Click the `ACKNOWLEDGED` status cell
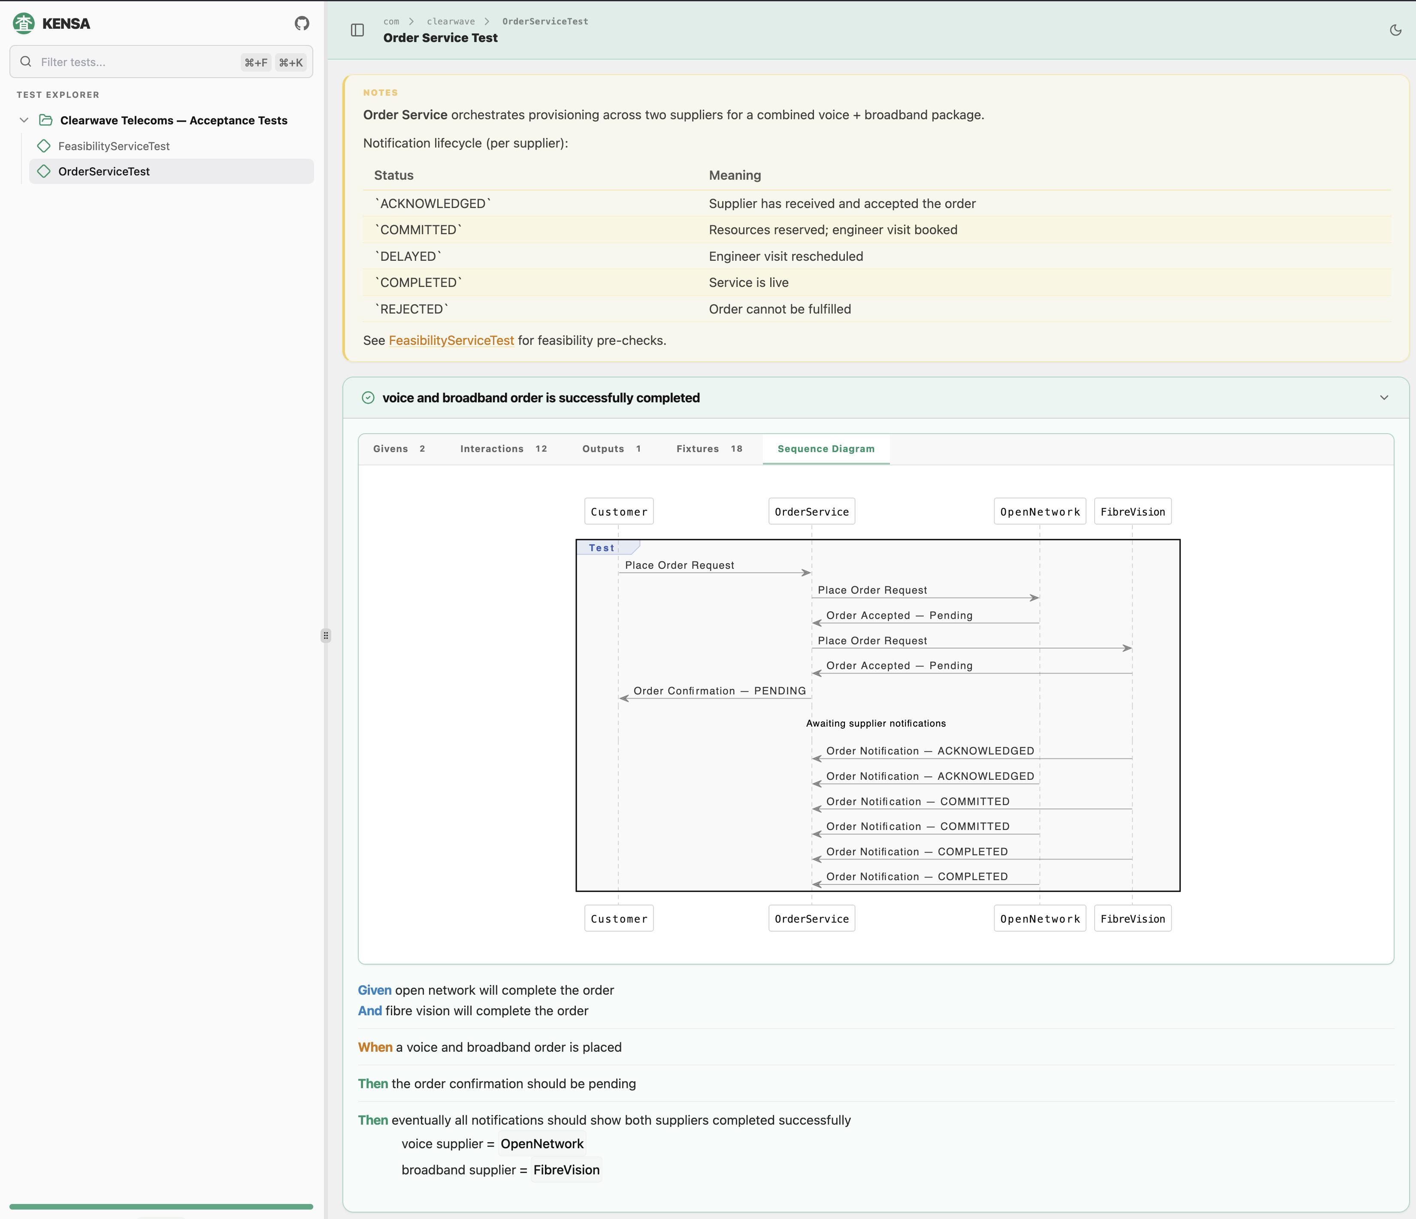The width and height of the screenshot is (1416, 1219). tap(433, 204)
